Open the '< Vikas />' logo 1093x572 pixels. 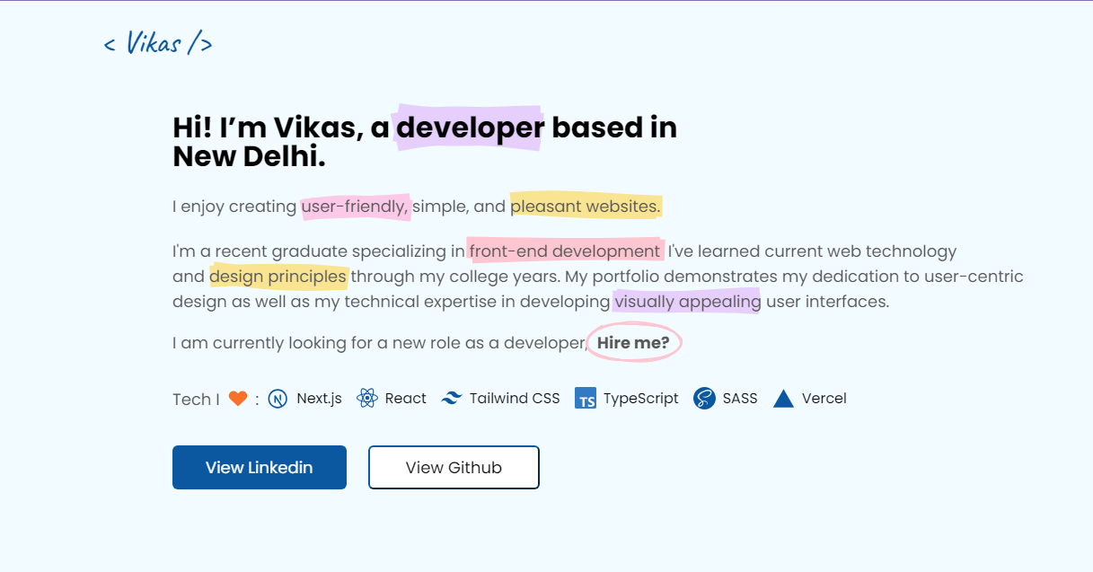point(158,41)
